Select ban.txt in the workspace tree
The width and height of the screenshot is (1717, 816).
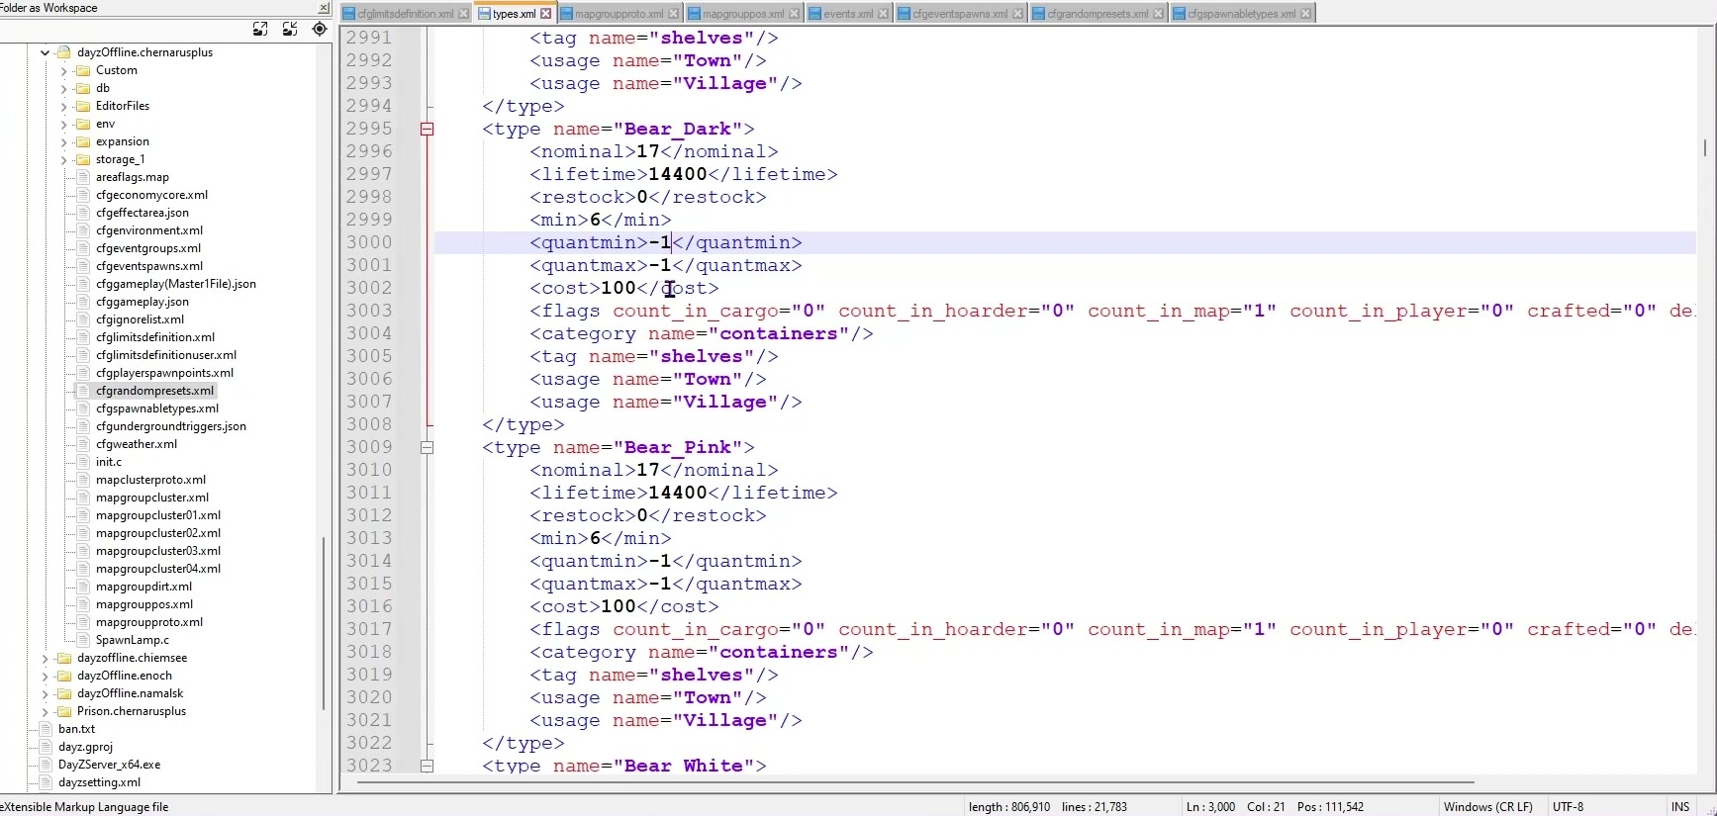[x=76, y=729]
